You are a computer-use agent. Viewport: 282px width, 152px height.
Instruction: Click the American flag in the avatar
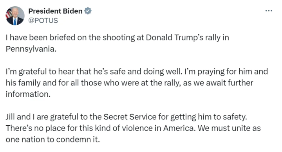(9, 14)
